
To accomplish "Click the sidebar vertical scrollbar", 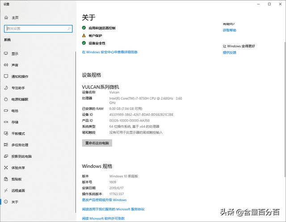I will click(x=76, y=132).
